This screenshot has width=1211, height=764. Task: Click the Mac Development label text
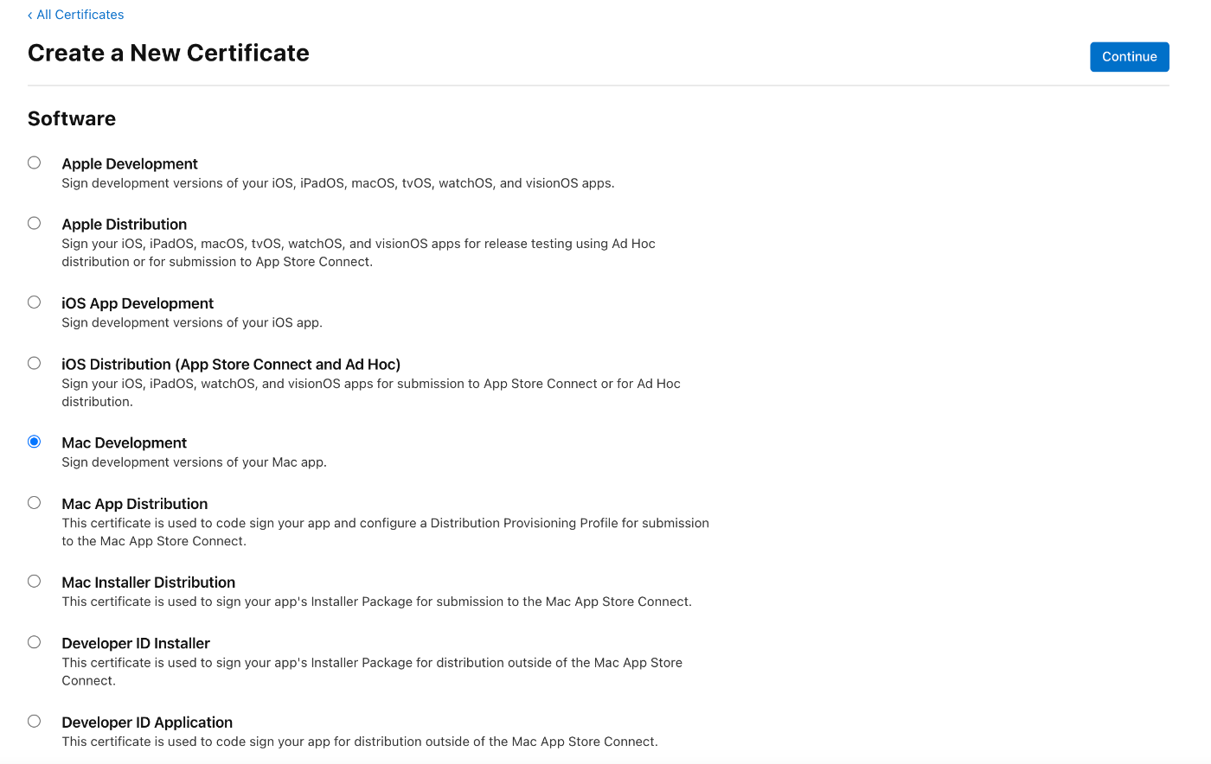pyautogui.click(x=124, y=443)
